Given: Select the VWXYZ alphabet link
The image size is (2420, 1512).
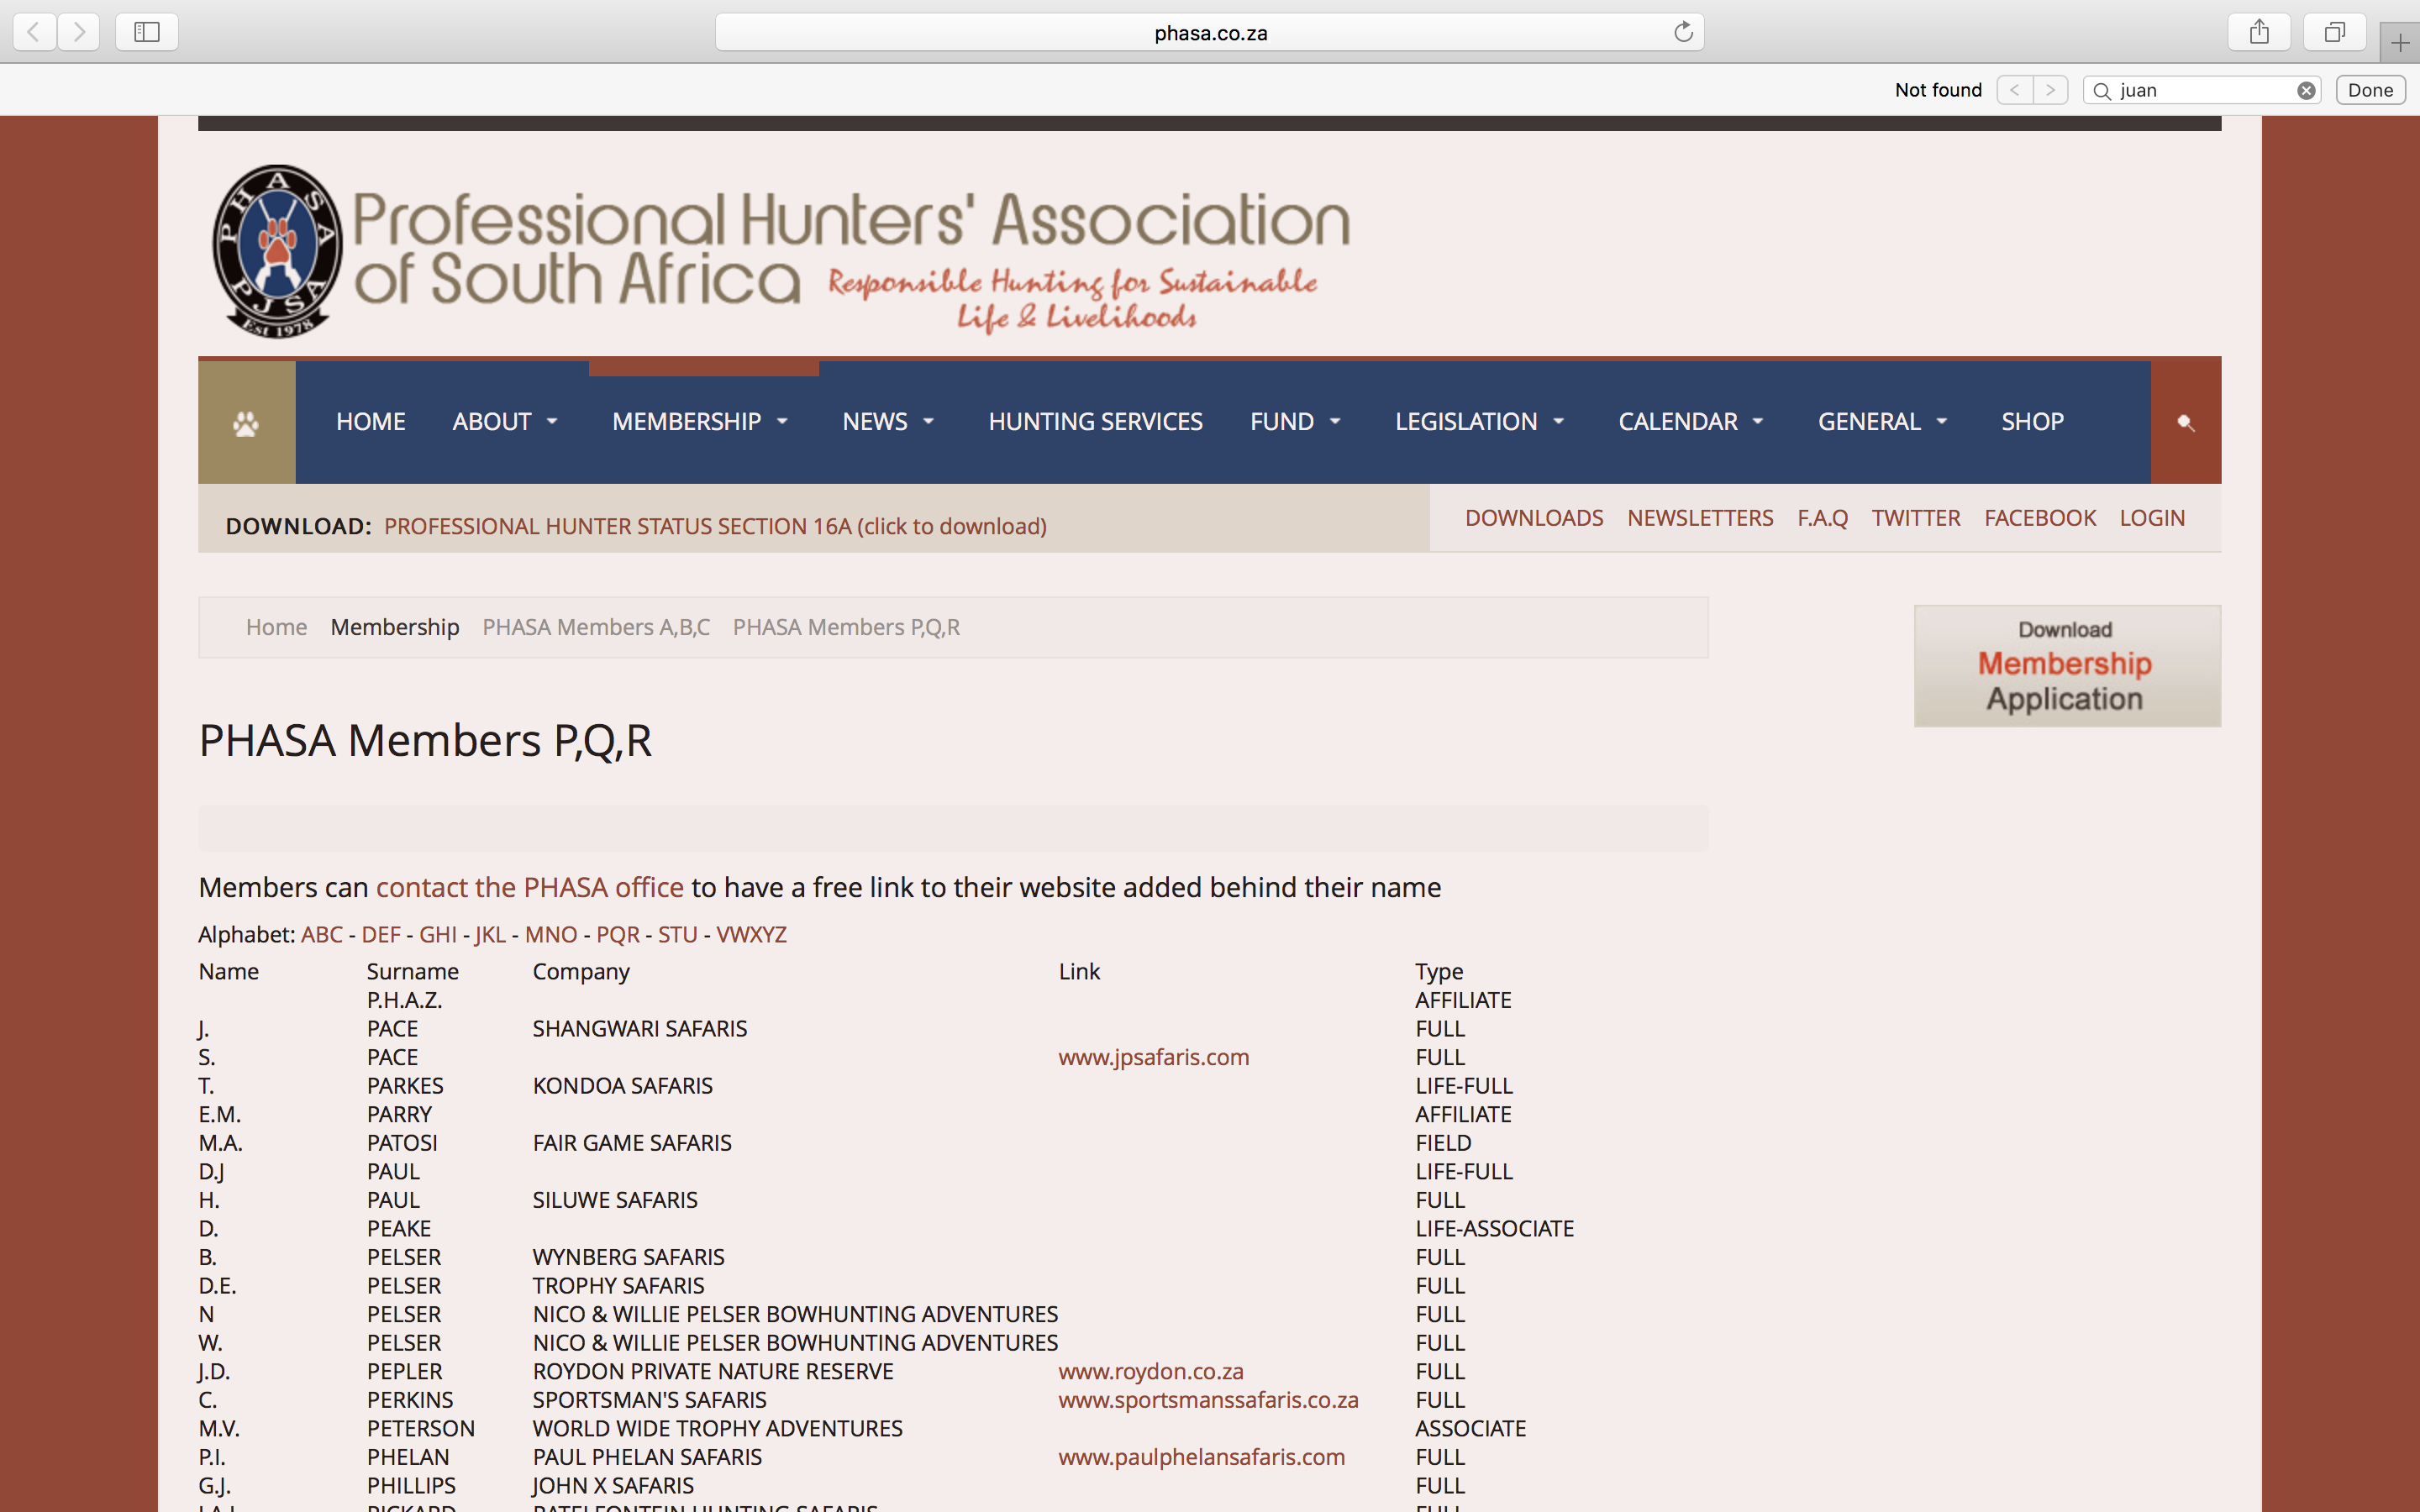Looking at the screenshot, I should coord(751,935).
